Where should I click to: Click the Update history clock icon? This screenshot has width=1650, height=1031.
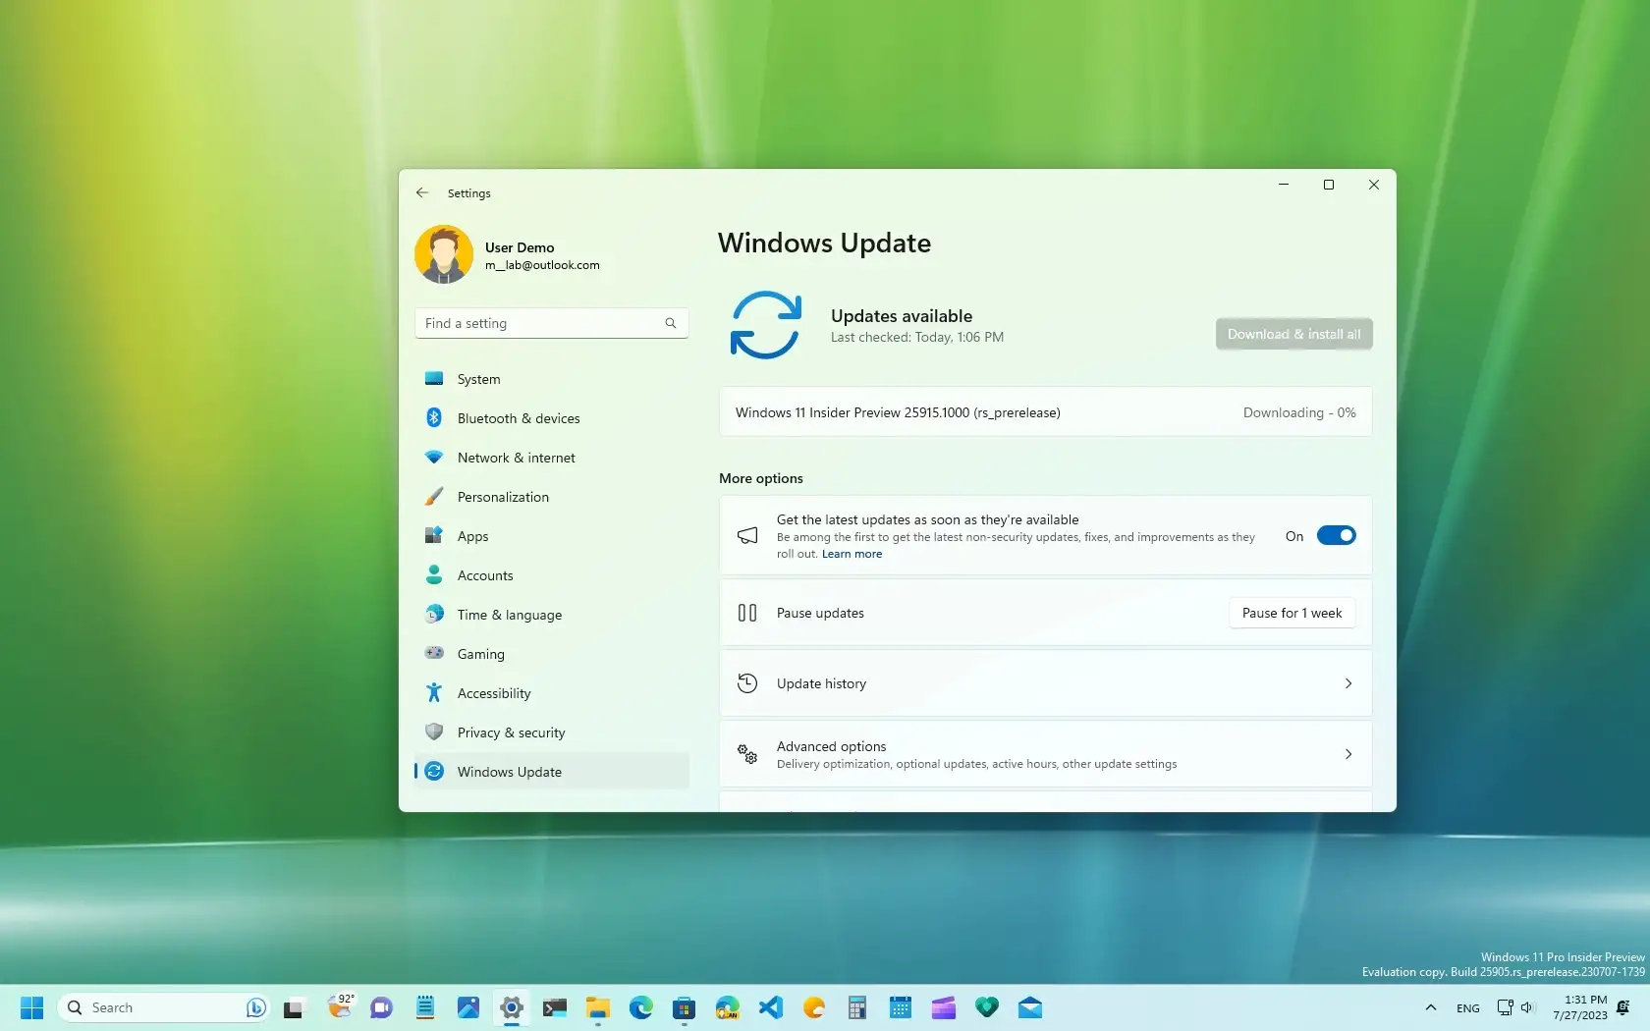click(x=747, y=683)
